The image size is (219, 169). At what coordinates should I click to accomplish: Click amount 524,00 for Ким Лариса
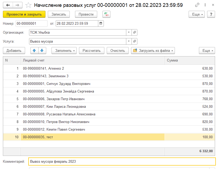[207, 107]
